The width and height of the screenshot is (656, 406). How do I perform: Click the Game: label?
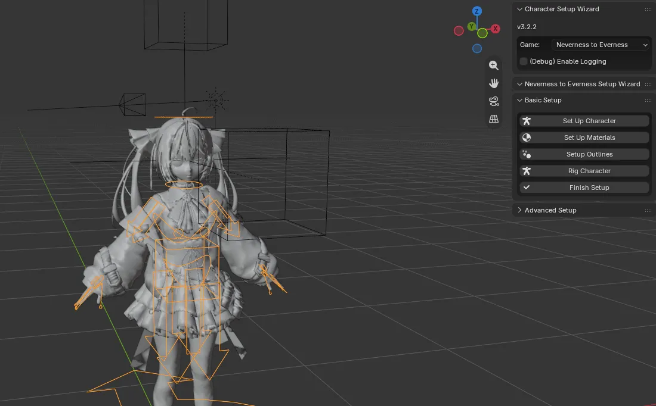530,45
